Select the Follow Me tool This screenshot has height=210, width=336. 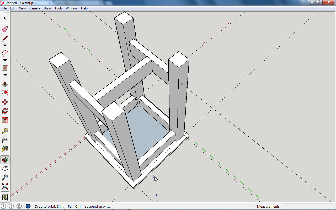[x=4, y=93]
